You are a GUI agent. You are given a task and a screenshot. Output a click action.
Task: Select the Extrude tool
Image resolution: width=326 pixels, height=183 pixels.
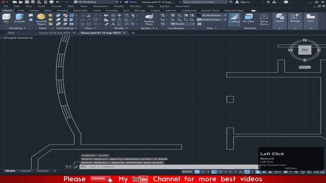(x=19, y=18)
